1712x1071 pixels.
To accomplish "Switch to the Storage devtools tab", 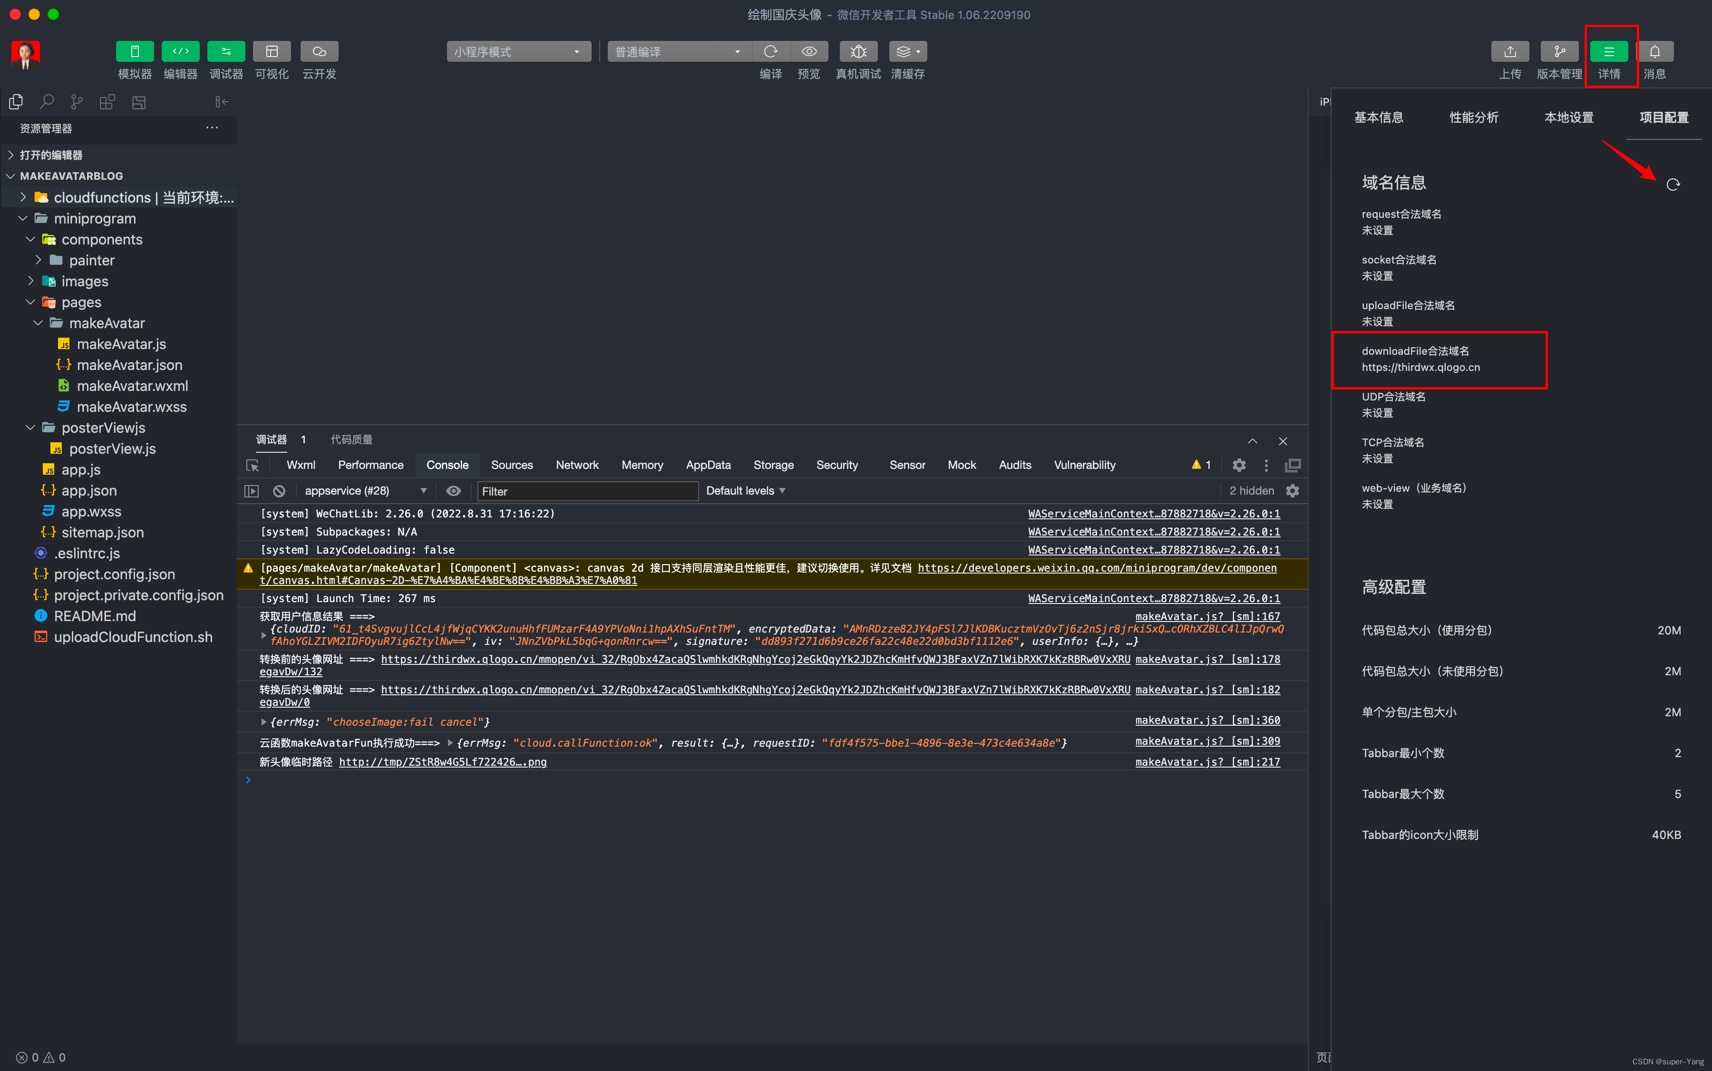I will [773, 465].
